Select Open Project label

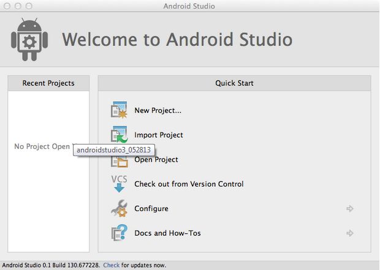point(156,160)
